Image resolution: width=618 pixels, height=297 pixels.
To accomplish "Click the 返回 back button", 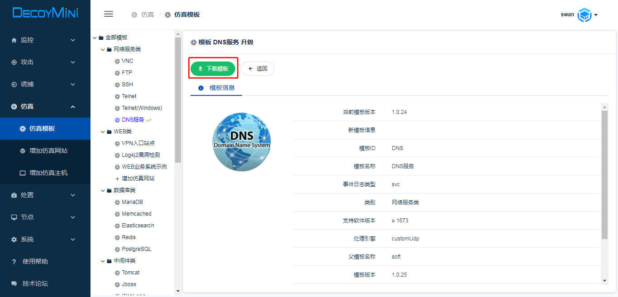I will [x=257, y=69].
